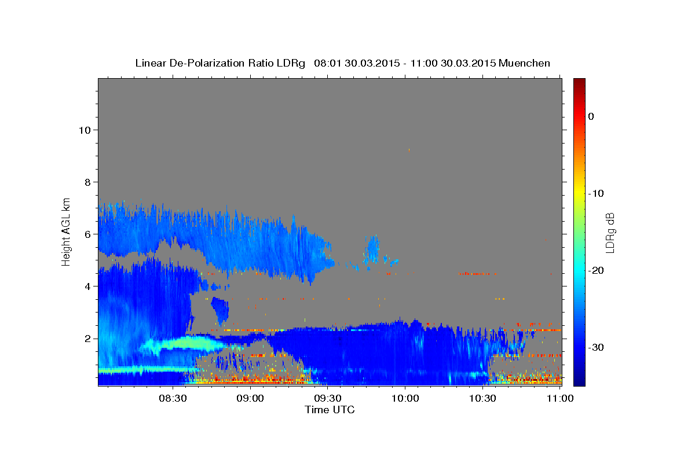Select the 10:00 time tick label
This screenshot has height=463, width=695.
coord(405,398)
